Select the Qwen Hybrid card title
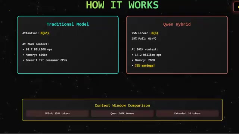This screenshot has width=239, height=134. [177, 24]
